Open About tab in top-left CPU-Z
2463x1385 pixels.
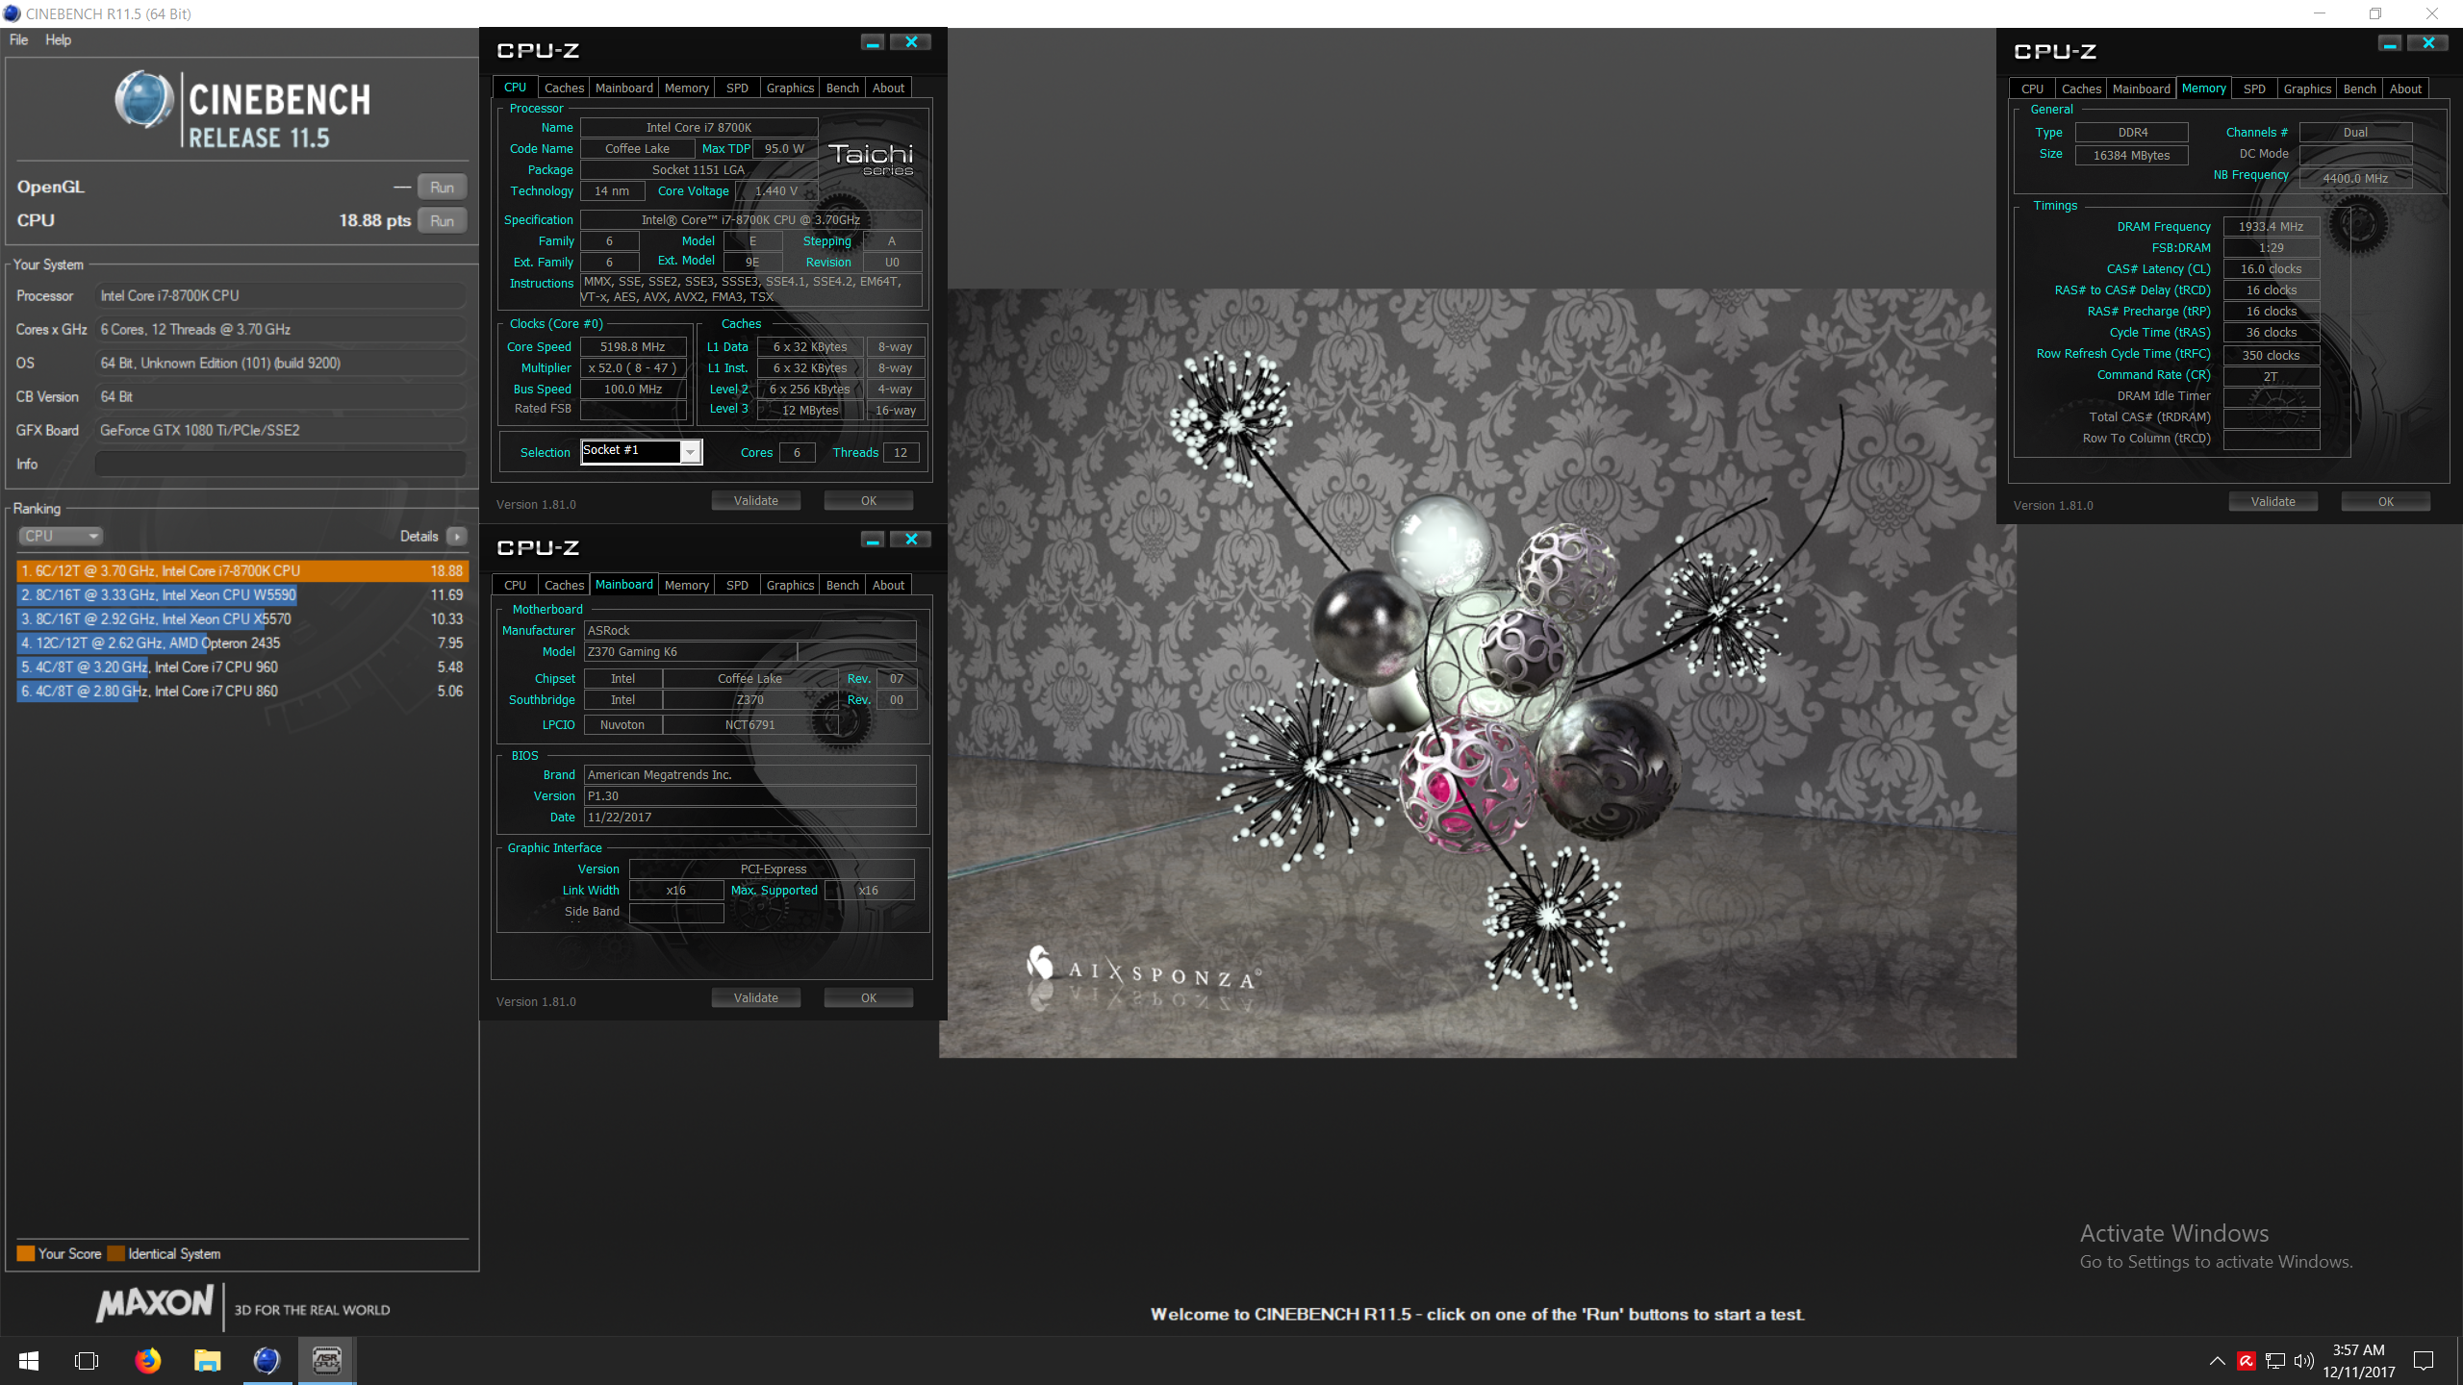coord(888,88)
